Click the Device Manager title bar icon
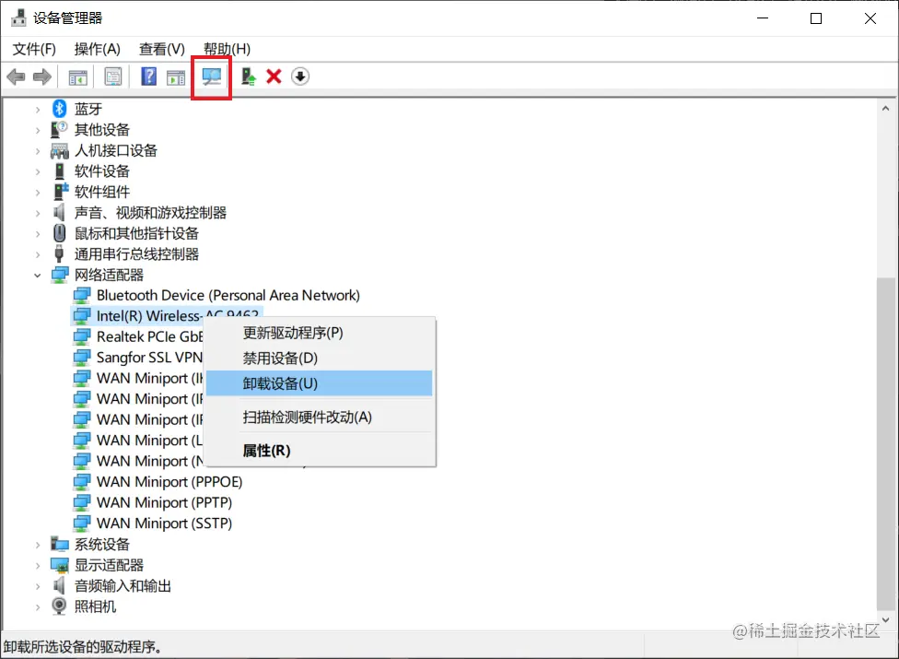Image resolution: width=899 pixels, height=659 pixels. (x=19, y=18)
